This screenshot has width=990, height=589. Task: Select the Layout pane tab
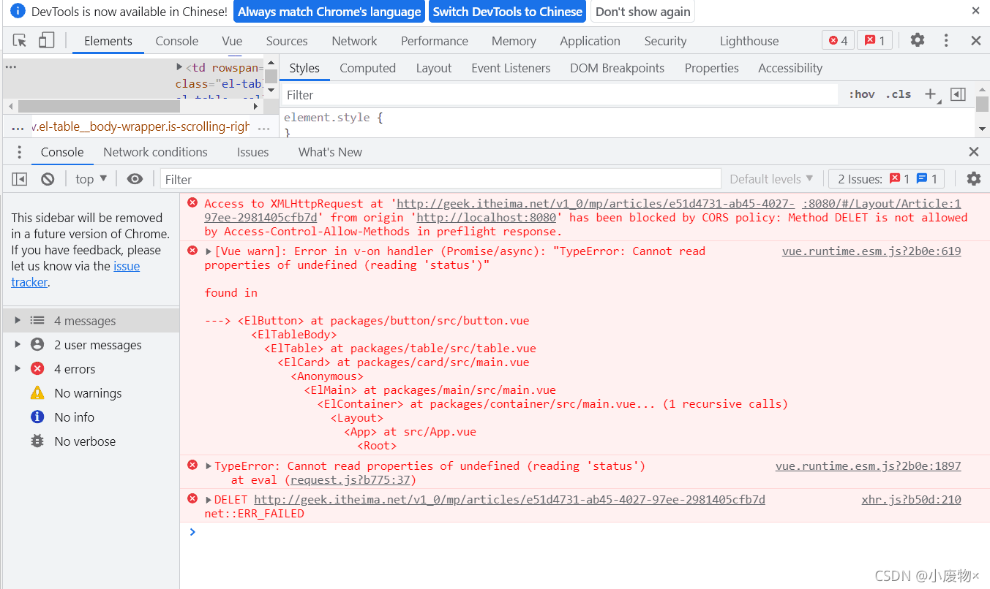tap(434, 68)
